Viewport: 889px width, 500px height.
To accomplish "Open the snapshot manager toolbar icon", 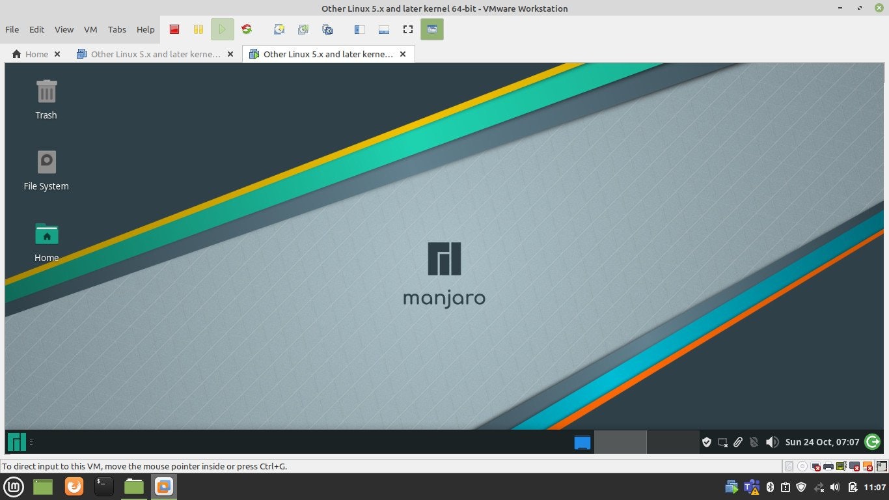I will tap(327, 29).
